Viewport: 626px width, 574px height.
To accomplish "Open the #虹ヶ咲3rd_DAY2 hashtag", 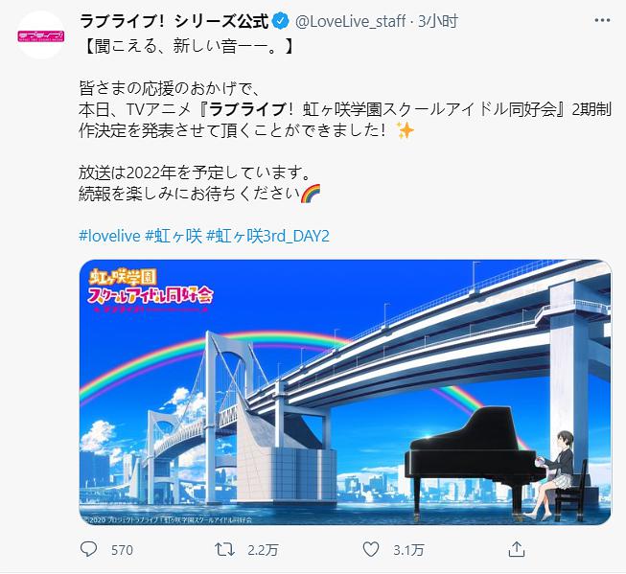I will 267,236.
